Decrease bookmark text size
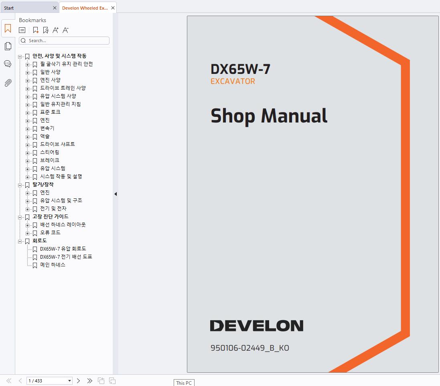 (65, 30)
